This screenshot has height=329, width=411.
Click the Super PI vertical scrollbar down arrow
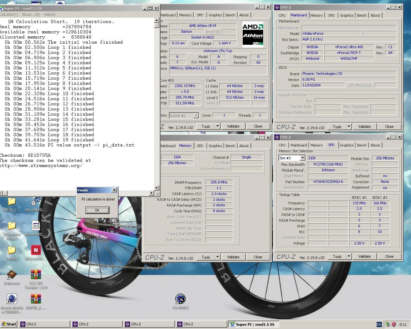(157, 188)
